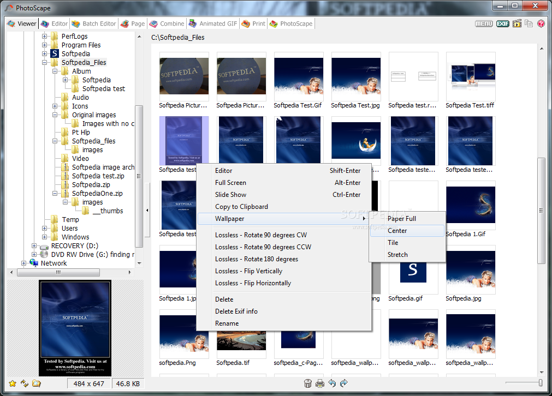Expand the Users folder node
Viewport: 552px width, 396px height.
point(44,228)
